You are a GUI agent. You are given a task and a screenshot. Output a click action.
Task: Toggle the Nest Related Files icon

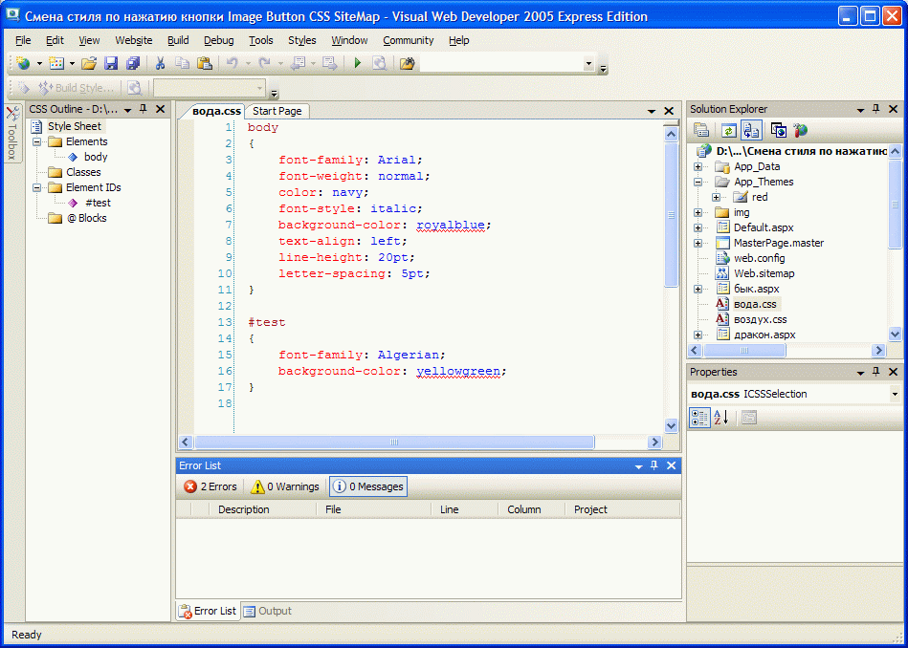click(751, 130)
